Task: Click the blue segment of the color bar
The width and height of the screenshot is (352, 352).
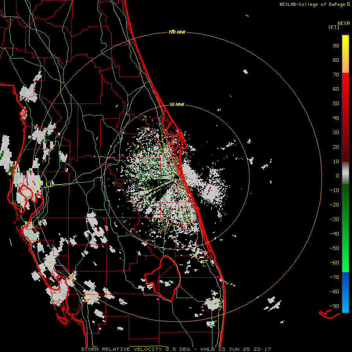Action: point(345,293)
